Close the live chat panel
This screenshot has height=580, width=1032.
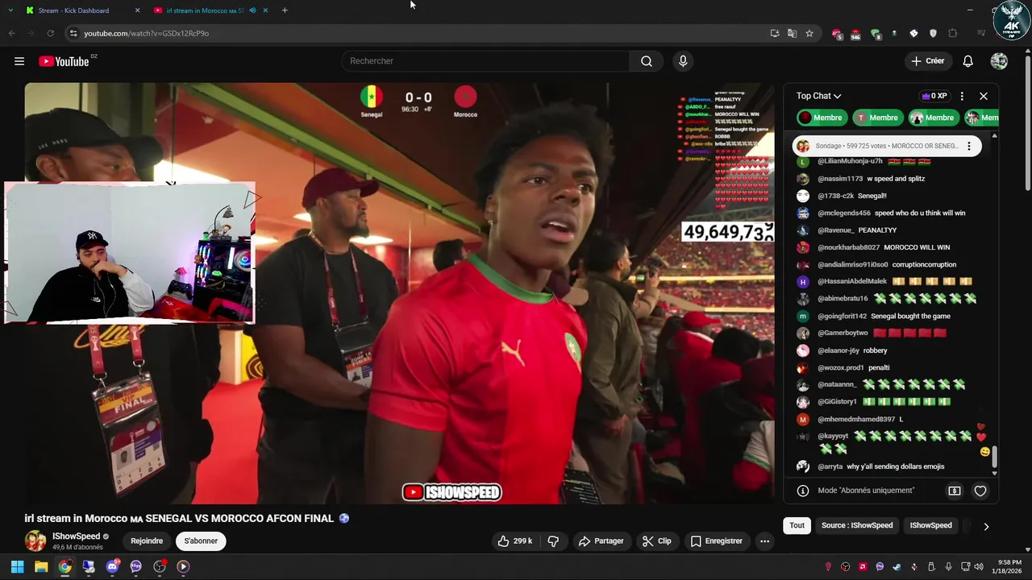pyautogui.click(x=984, y=96)
